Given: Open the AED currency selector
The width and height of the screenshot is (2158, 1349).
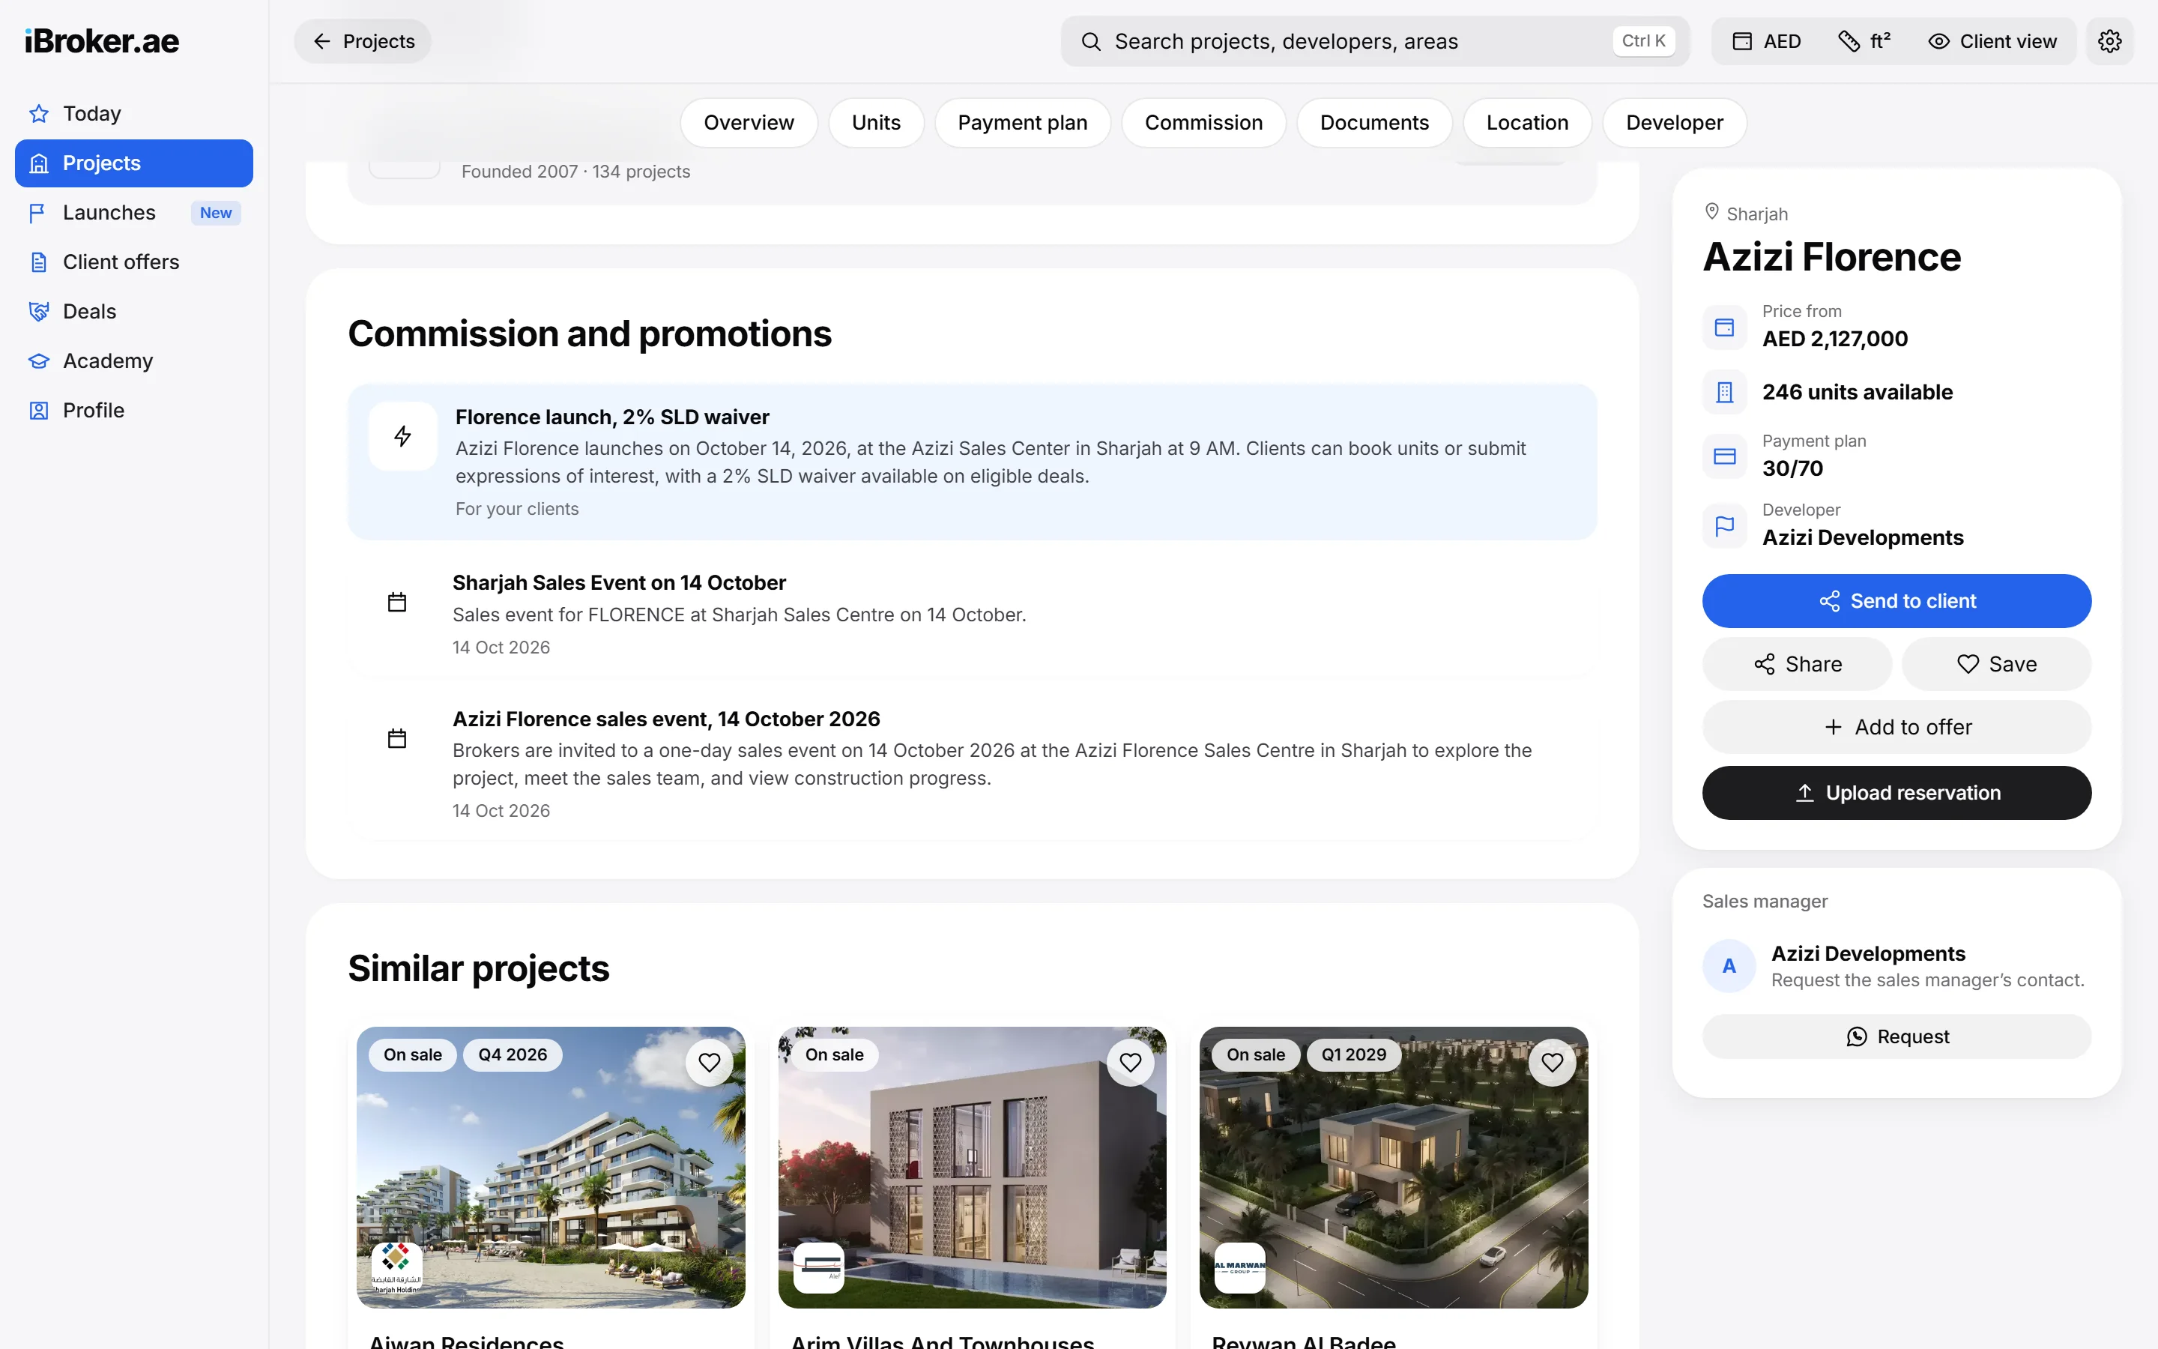Looking at the screenshot, I should pyautogui.click(x=1767, y=41).
